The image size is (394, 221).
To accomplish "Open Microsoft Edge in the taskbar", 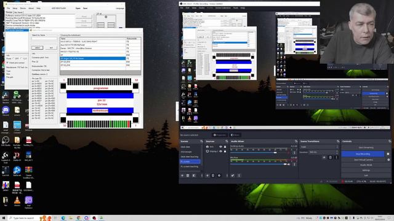I will point(63,218).
